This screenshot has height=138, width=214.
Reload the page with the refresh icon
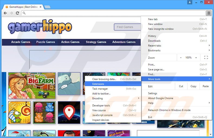[17, 13]
